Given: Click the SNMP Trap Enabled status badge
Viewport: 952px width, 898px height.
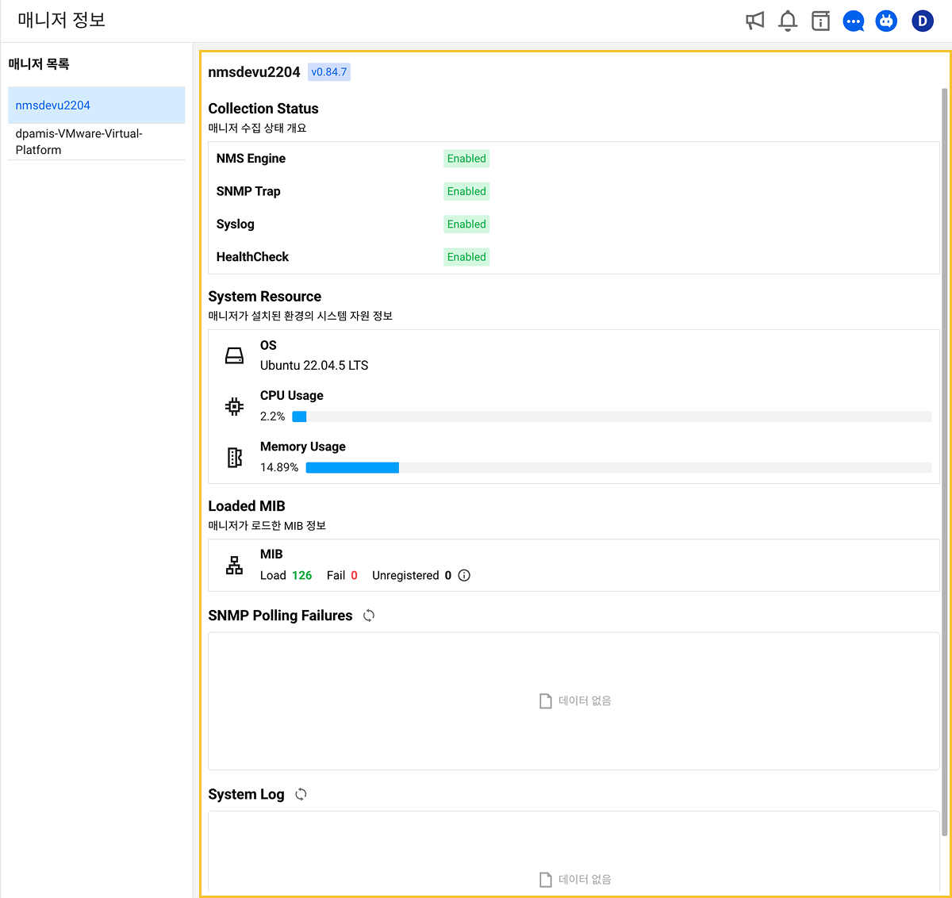Looking at the screenshot, I should click(x=466, y=191).
